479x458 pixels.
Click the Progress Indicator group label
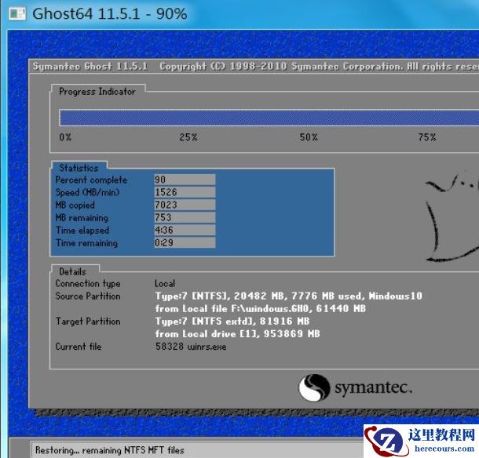tap(97, 91)
